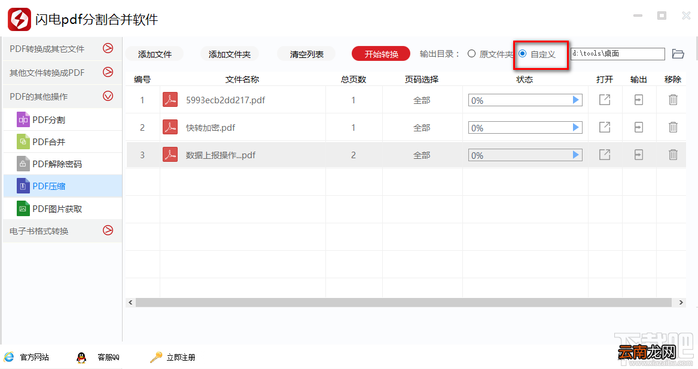Screen dimensions: 698x369
Task: Click the 闪电pdf app logo
Action: (x=19, y=19)
